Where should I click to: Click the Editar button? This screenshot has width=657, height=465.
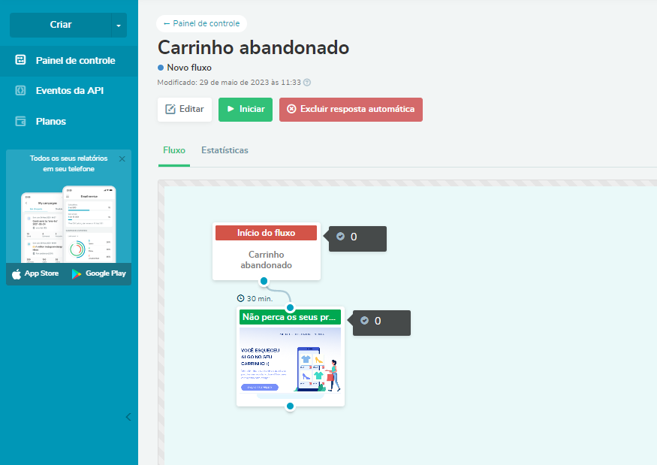pos(185,109)
